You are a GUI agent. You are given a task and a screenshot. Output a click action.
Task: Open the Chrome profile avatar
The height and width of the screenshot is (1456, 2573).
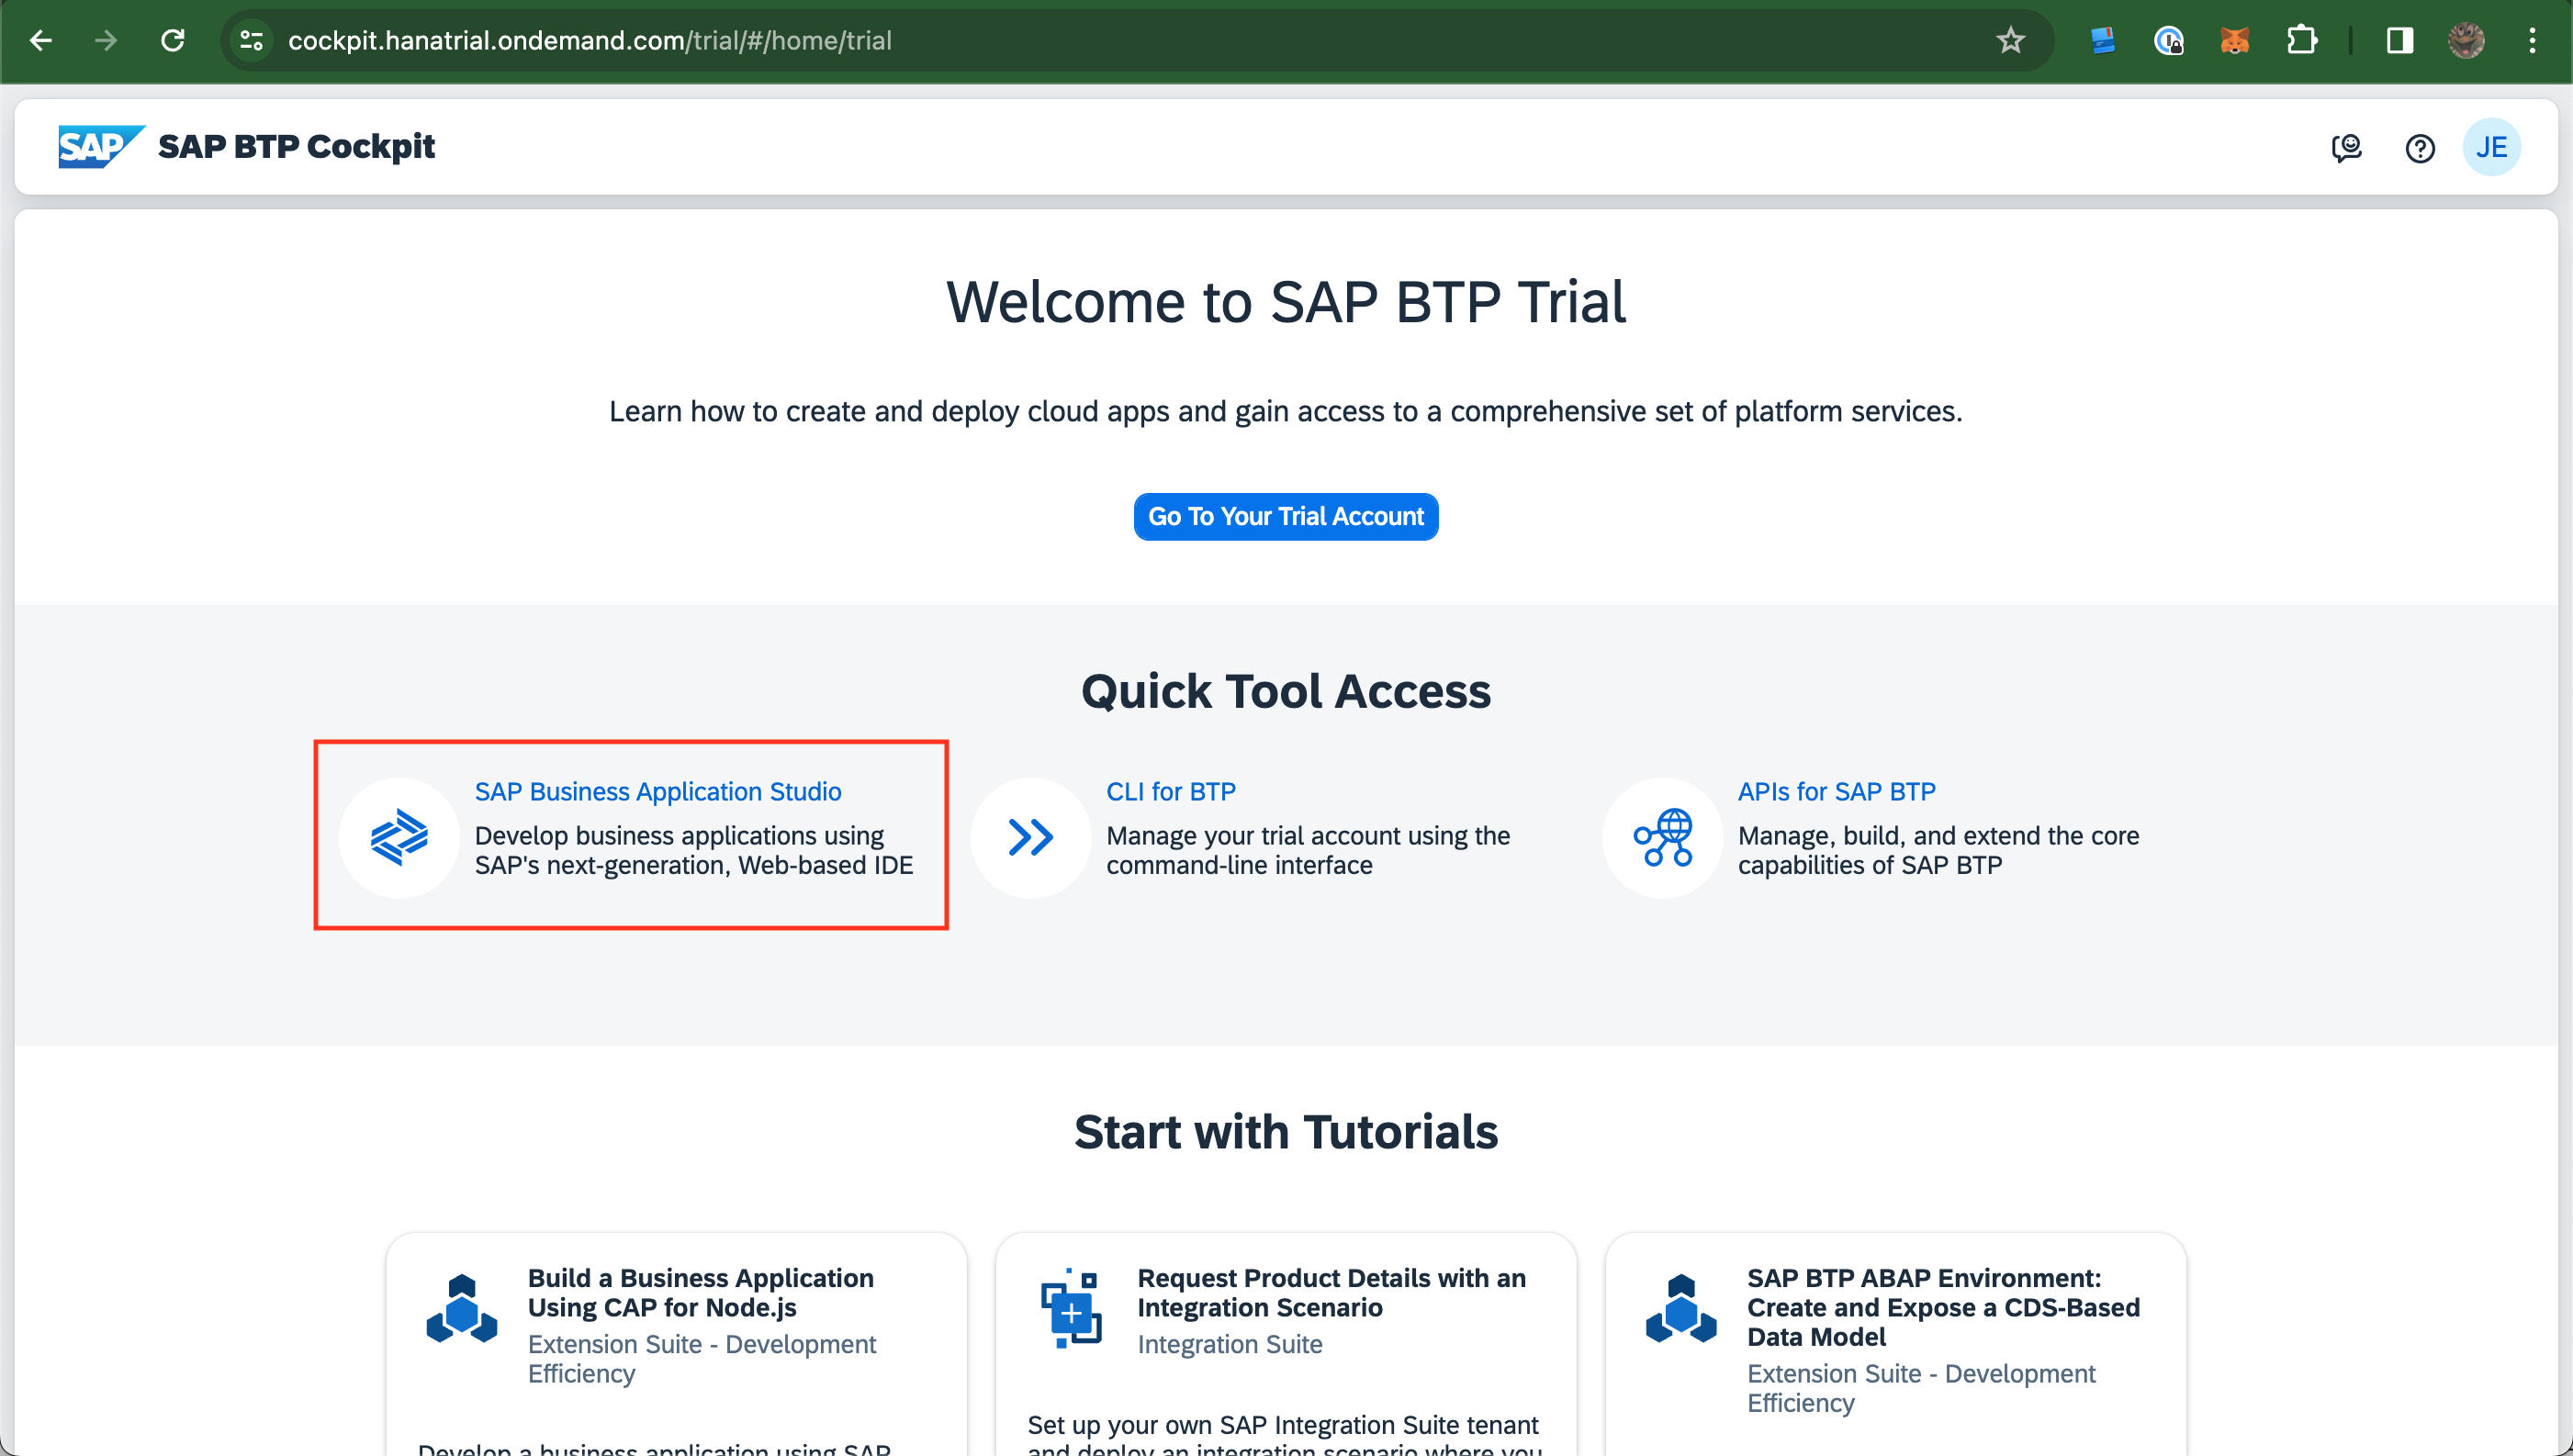[2466, 40]
